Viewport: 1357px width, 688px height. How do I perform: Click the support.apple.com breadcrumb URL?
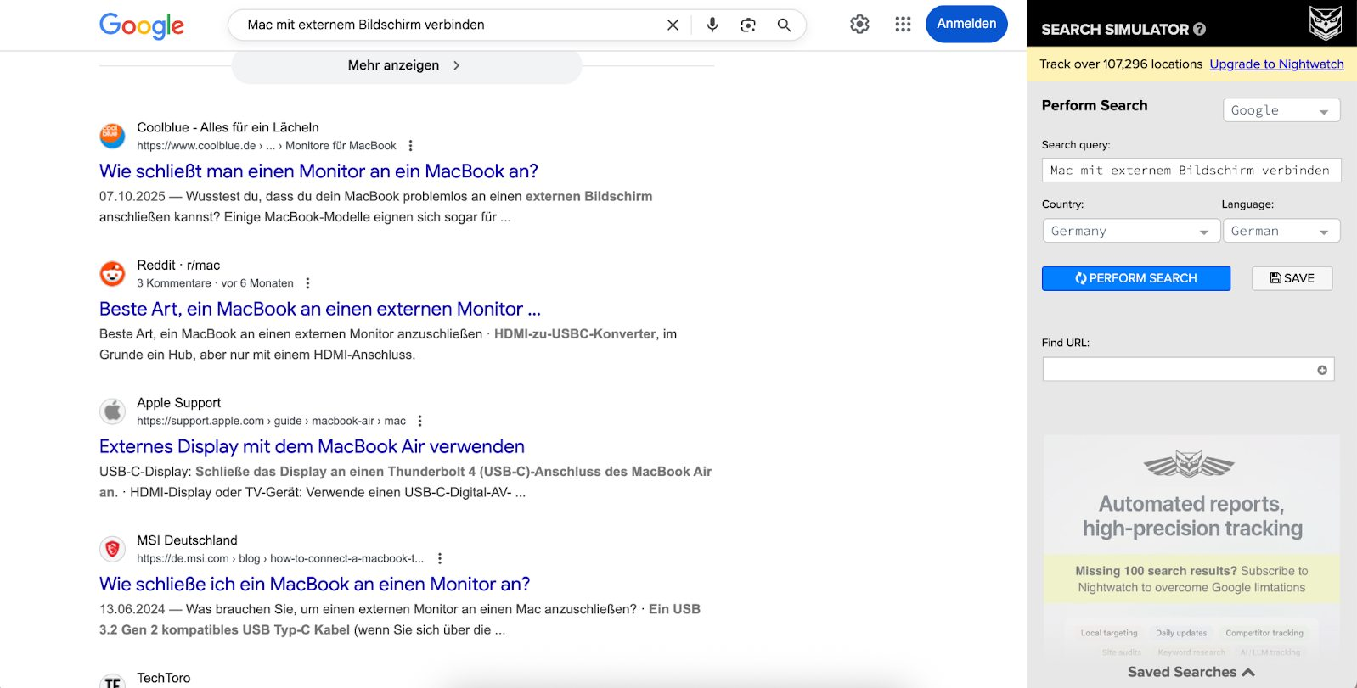(271, 421)
